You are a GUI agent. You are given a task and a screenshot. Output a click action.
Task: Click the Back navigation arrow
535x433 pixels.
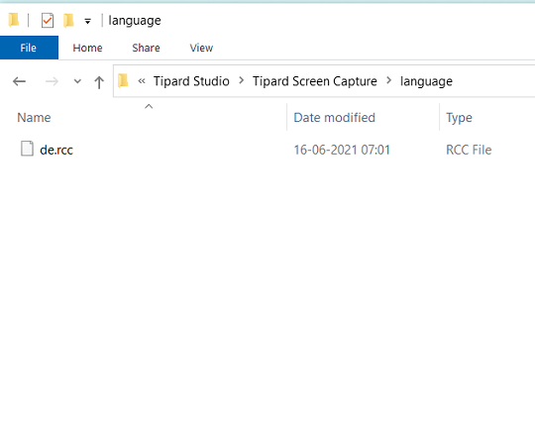point(19,81)
